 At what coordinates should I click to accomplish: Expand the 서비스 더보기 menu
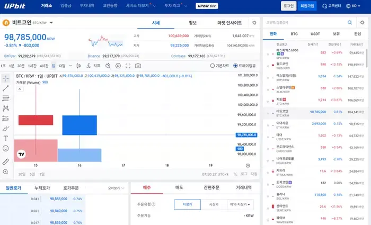click(x=141, y=6)
